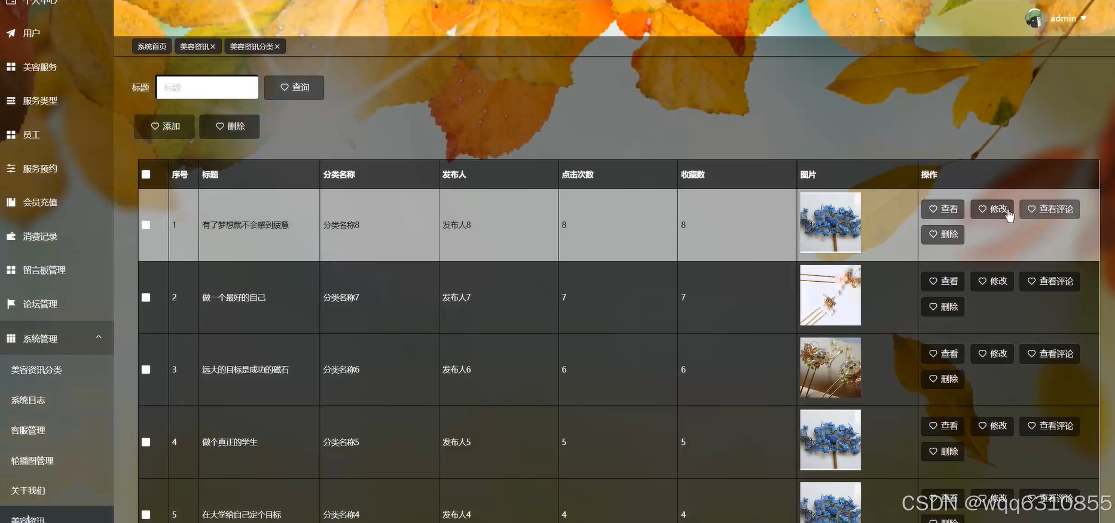Click the 会员充值 icon in sidebar

[x=11, y=202]
